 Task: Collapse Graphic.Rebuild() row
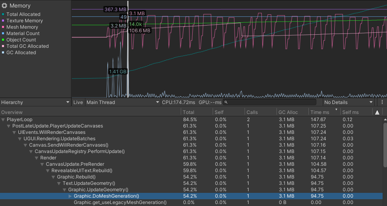(53, 177)
